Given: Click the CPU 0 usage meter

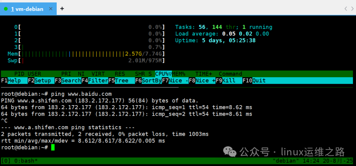Looking at the screenshot, I should [89, 27].
